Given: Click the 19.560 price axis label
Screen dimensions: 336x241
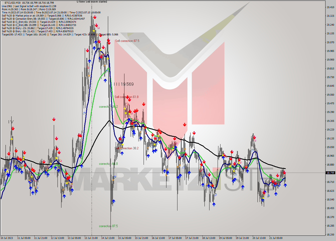Looking at the screenshot, I should 330,95.
